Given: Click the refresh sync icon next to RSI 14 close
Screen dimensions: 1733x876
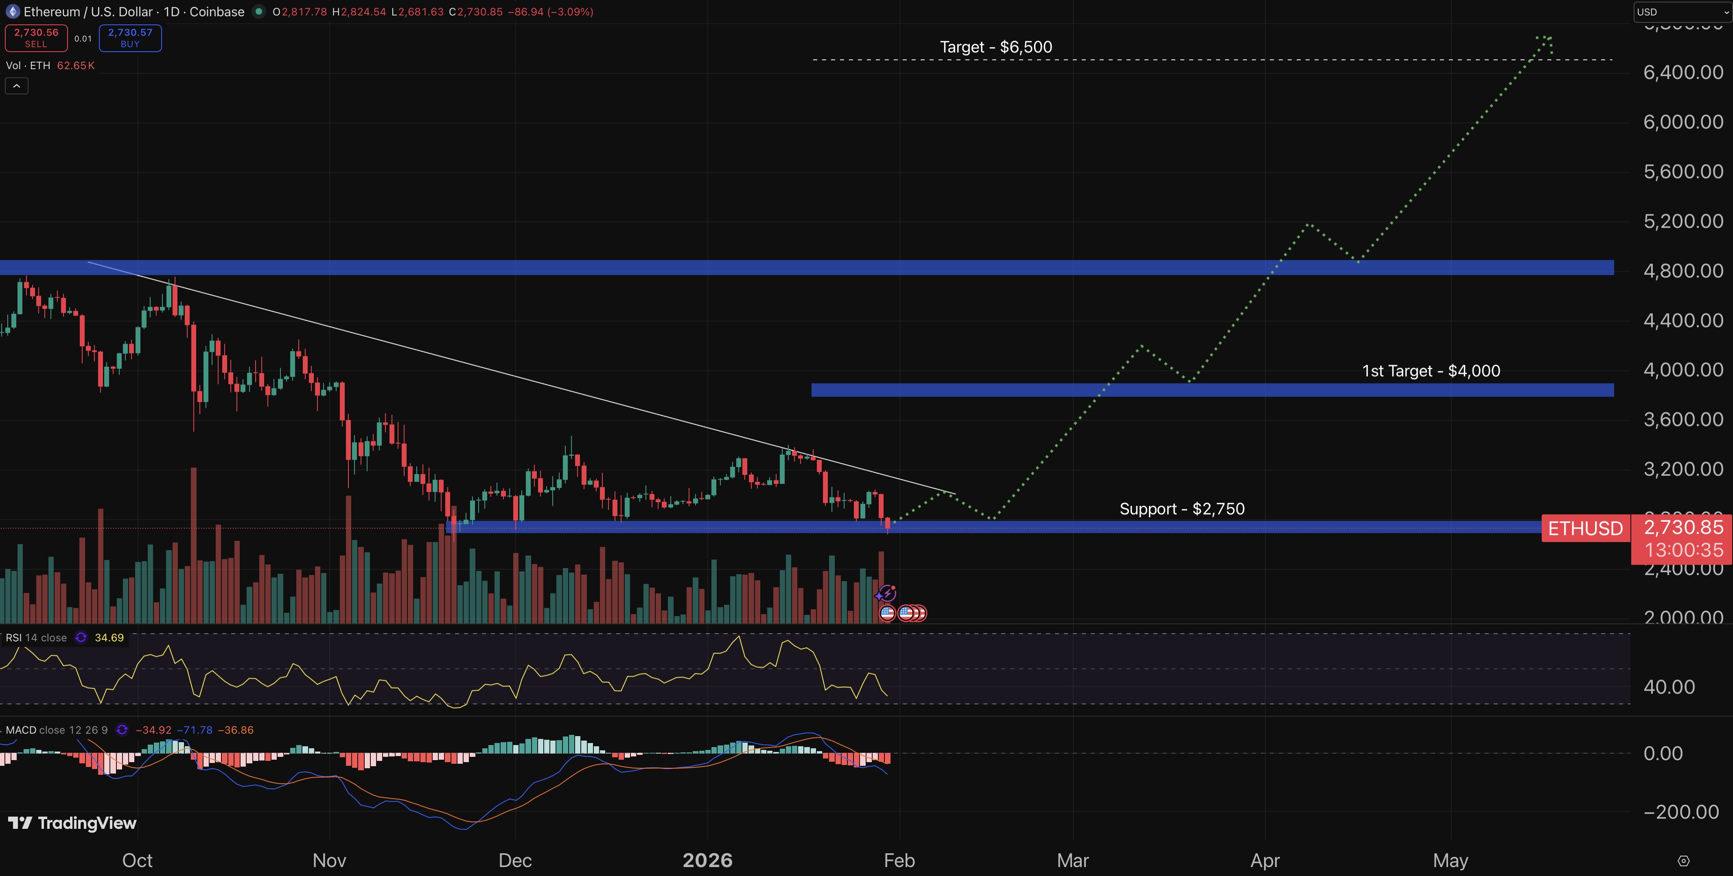Looking at the screenshot, I should (81, 637).
